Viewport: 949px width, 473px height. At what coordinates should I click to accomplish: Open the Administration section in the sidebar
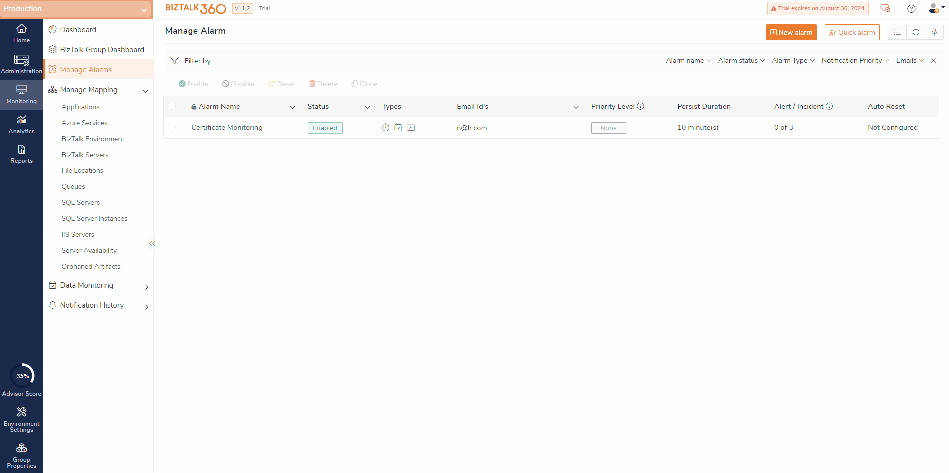(x=21, y=64)
